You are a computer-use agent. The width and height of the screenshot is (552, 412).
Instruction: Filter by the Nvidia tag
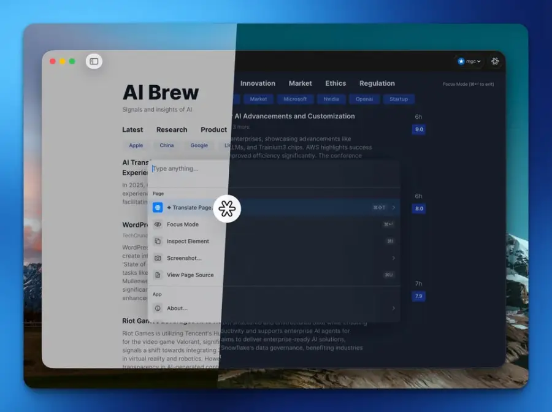(x=331, y=99)
